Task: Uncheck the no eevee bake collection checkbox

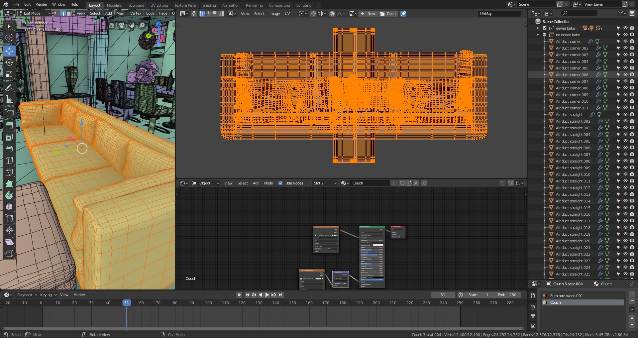Action: tap(545, 35)
